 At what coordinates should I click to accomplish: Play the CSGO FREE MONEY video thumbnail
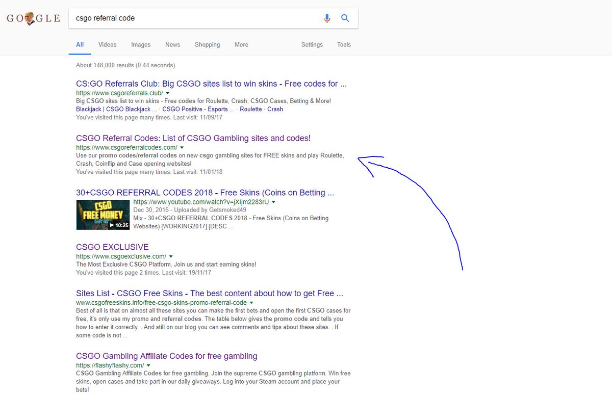[x=103, y=215]
